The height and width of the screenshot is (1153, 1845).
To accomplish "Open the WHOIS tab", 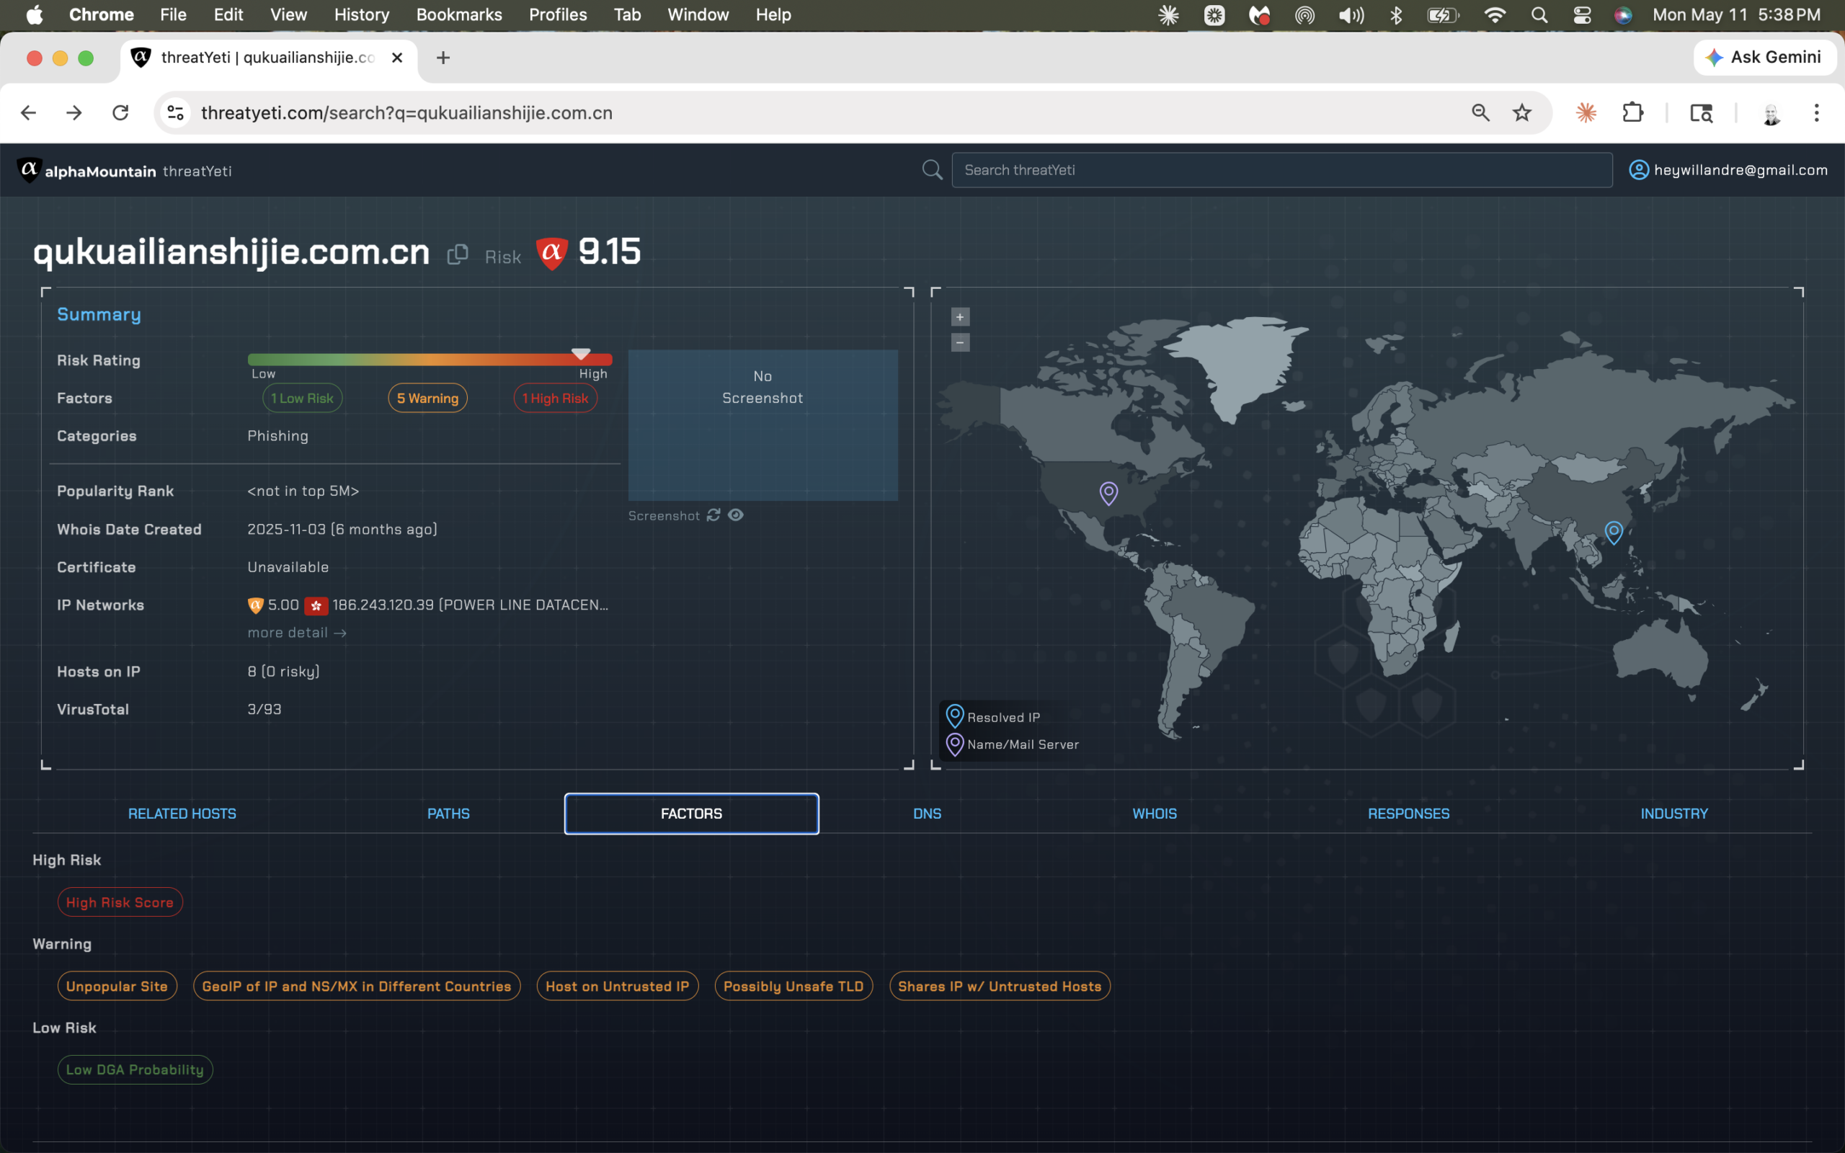I will 1155,814.
